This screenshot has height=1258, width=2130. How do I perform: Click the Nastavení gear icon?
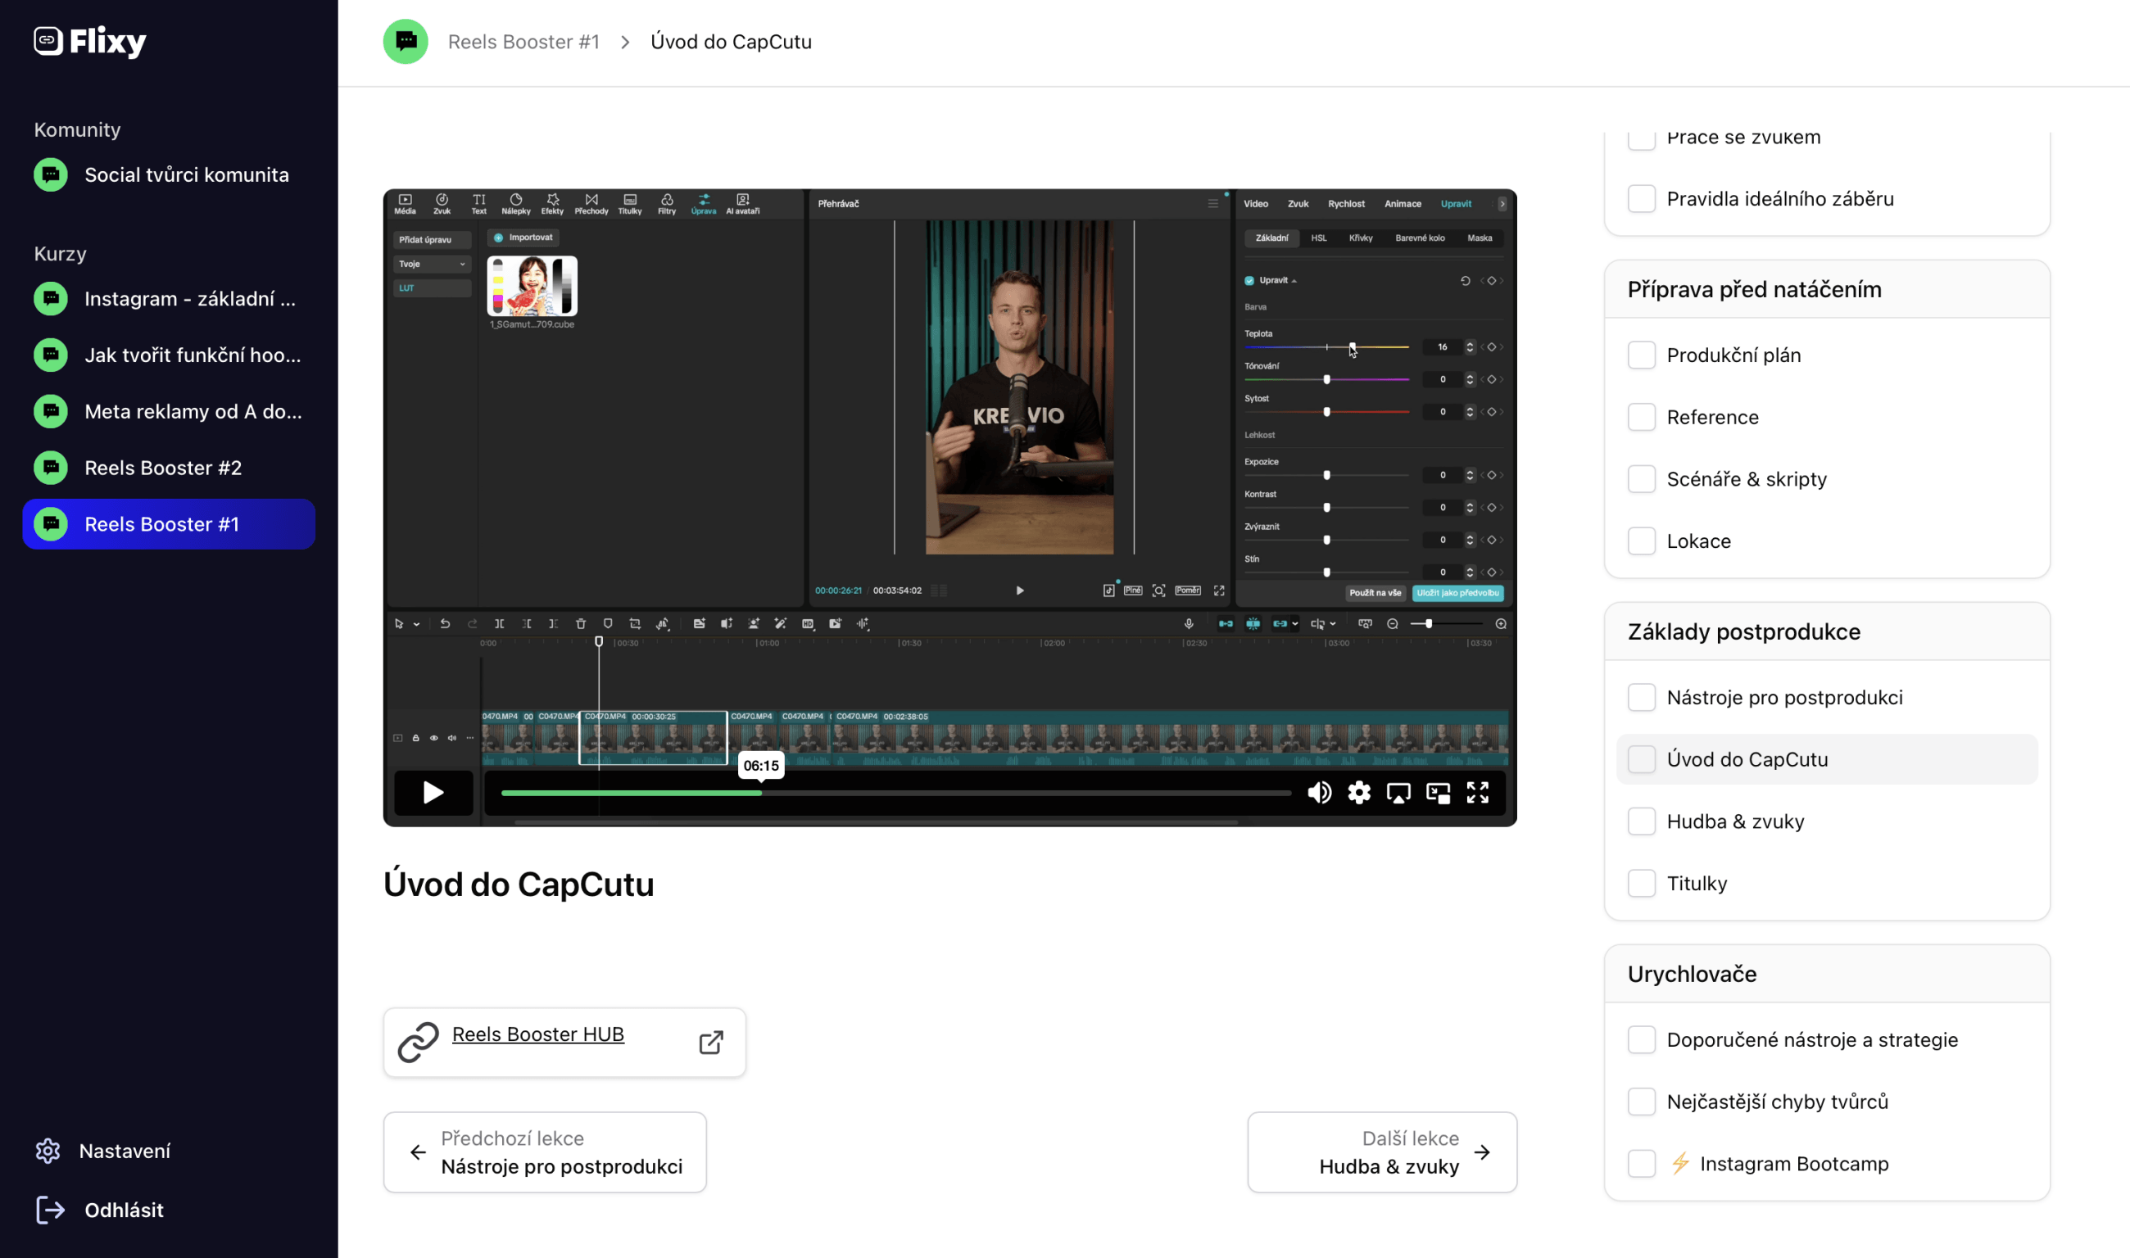48,1151
